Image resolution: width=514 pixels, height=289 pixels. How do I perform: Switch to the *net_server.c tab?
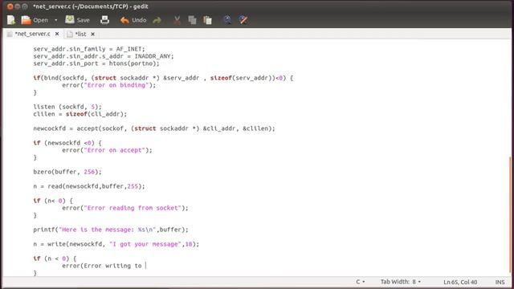coord(32,34)
